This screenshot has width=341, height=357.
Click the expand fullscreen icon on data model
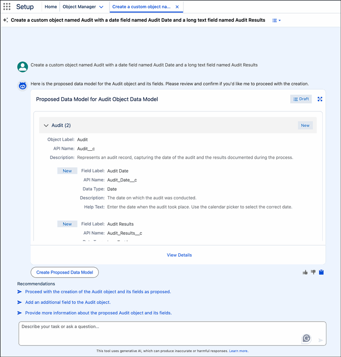(x=320, y=99)
